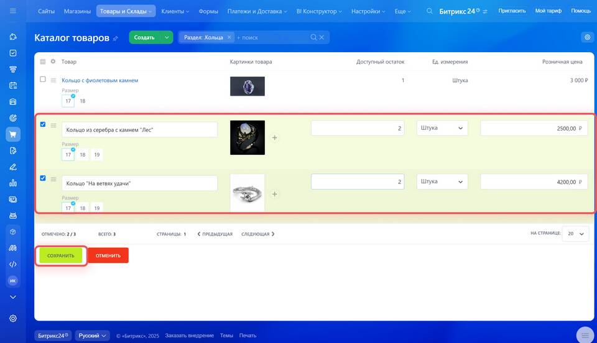Click the green Сохранить button
Screen dimensions: 597x343
(60, 255)
